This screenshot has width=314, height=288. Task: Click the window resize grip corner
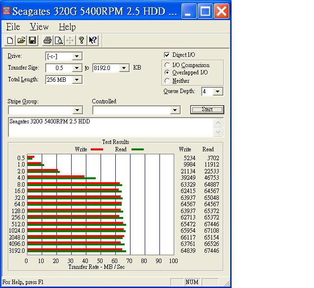227,284
